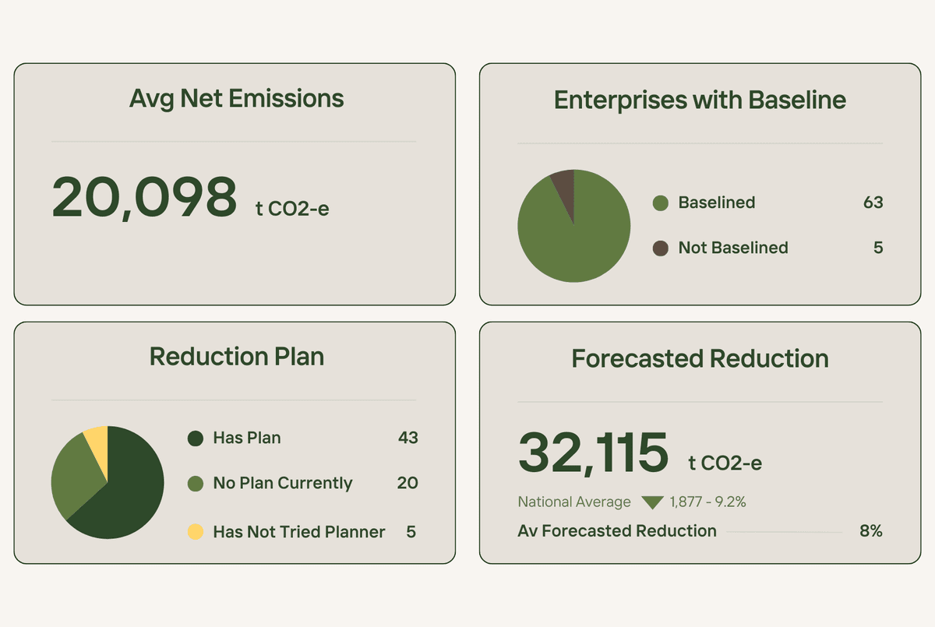Click the Avg Net Emissions card title
Screen dimensions: 935x627
tap(236, 99)
